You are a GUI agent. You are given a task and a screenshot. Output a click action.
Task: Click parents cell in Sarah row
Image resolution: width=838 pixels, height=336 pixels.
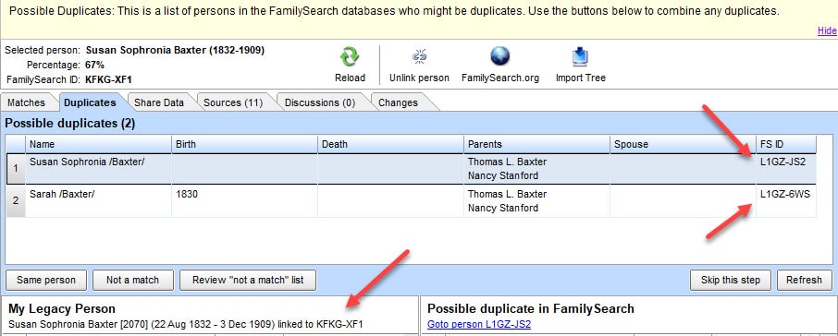[x=536, y=200]
